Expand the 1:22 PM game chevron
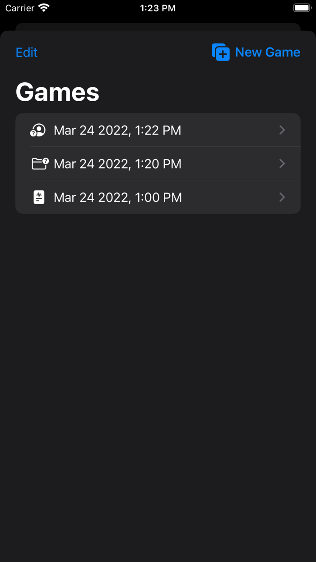 tap(282, 130)
